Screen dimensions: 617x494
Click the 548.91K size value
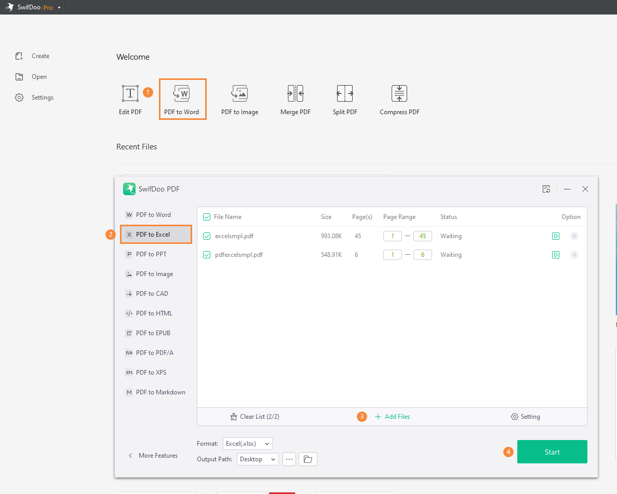coord(331,255)
